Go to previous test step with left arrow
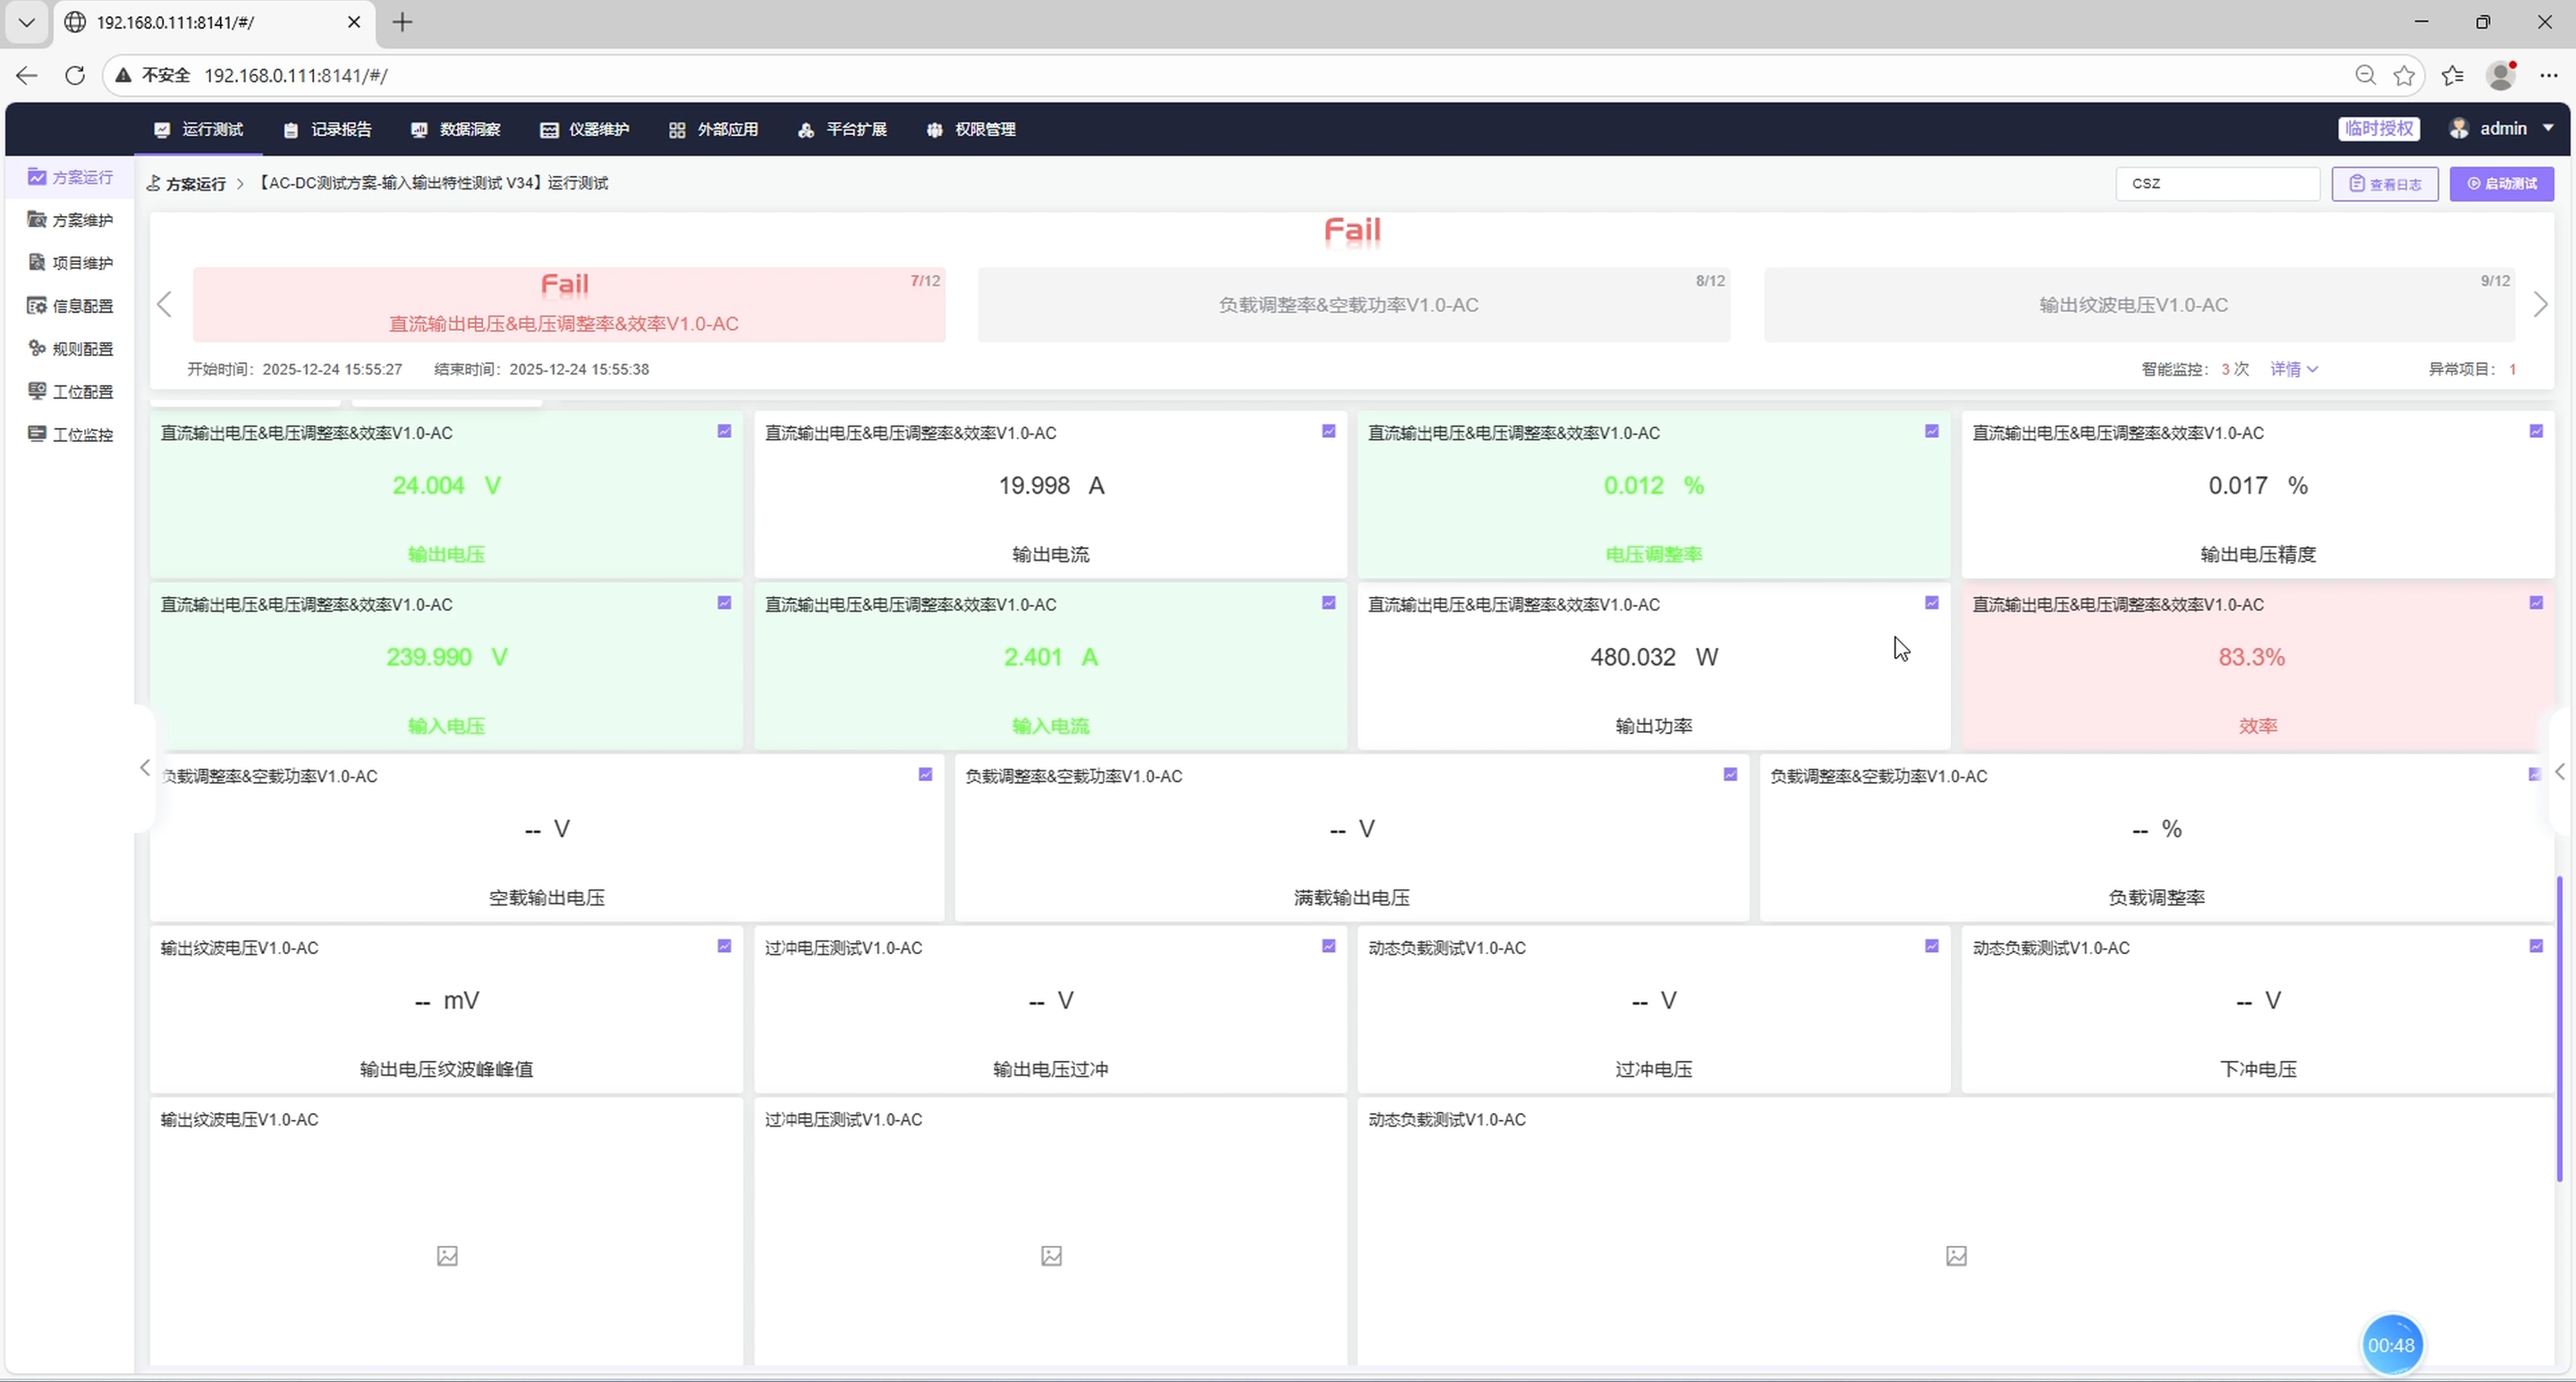 click(x=165, y=305)
